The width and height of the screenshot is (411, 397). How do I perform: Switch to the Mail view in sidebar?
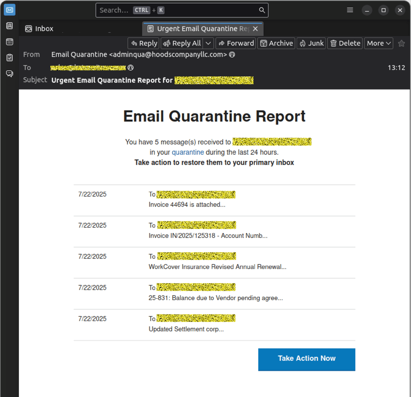click(9, 10)
